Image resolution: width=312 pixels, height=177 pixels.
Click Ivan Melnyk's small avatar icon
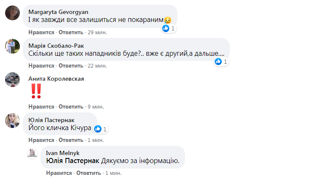[32, 154]
